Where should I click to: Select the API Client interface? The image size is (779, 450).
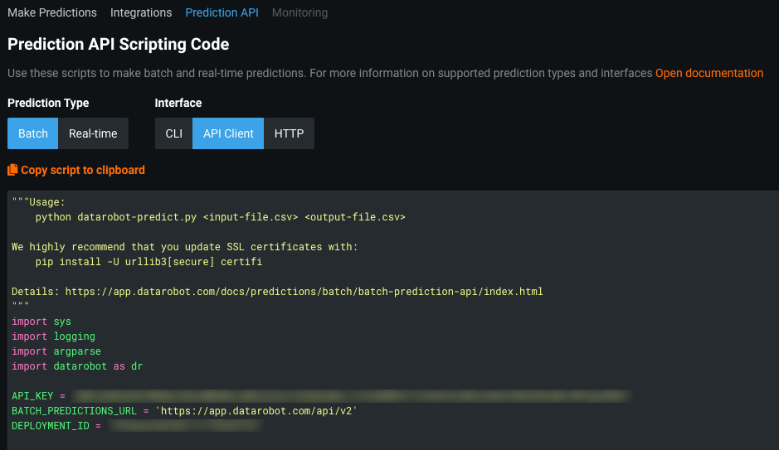[x=228, y=133]
